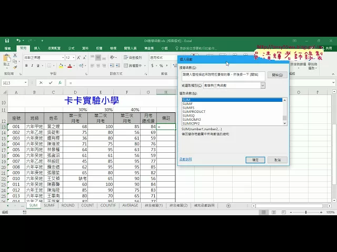
Task: Click the cell Borders icon
Action: coord(49,66)
